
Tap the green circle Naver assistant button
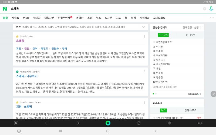[108, 123]
